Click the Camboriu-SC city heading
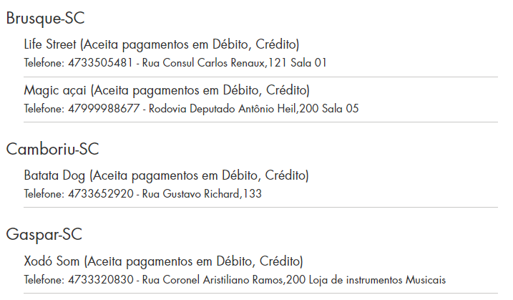Viewport: 513px width, 300px height. click(52, 149)
